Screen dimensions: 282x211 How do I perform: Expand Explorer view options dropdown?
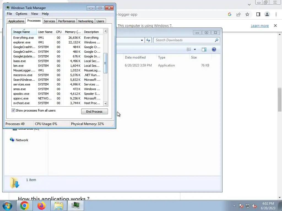point(195,49)
